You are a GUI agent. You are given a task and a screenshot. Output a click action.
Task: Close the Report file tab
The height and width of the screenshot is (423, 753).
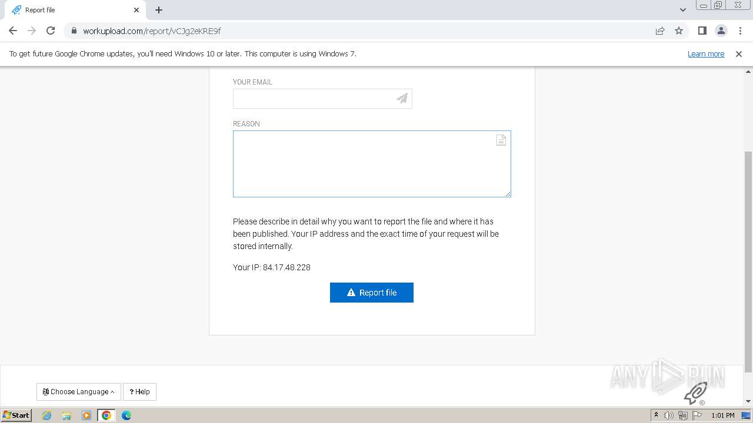[x=136, y=10]
